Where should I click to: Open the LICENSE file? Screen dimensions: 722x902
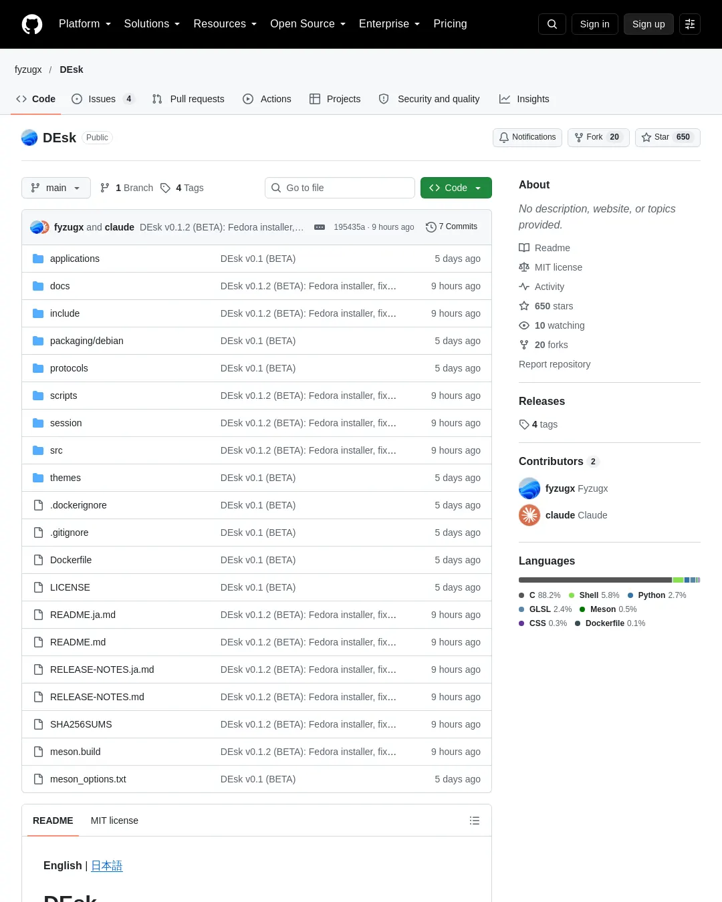coord(70,587)
